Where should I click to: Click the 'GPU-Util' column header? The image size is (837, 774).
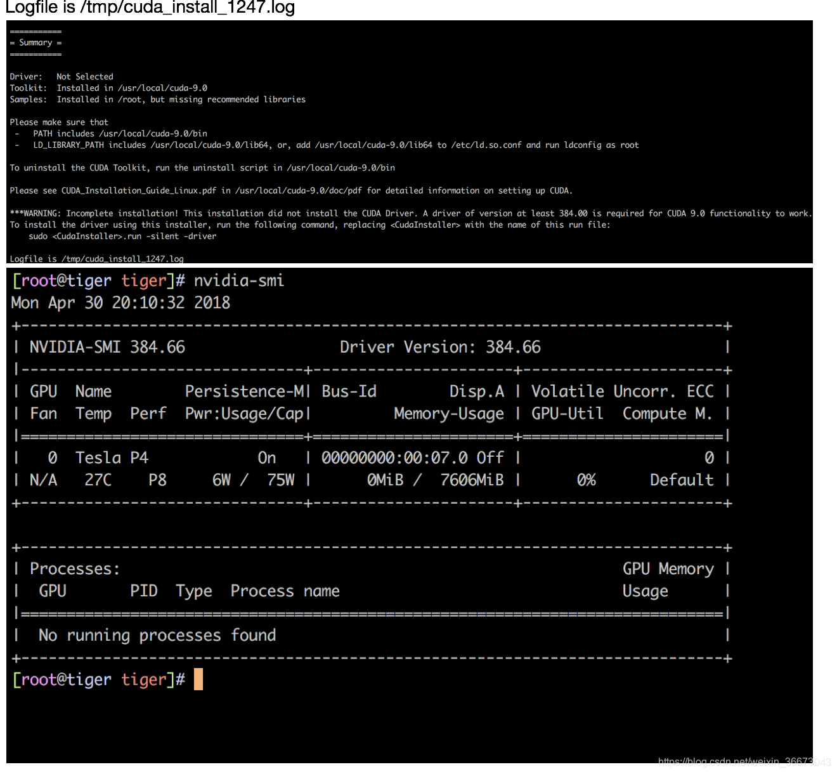click(567, 414)
